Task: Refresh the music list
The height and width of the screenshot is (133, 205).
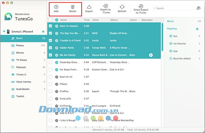Action: point(122,9)
